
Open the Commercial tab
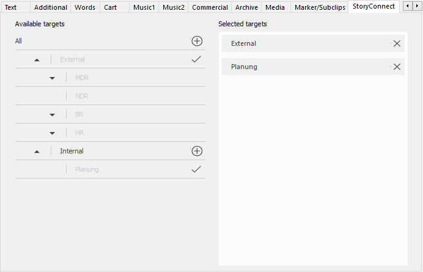210,7
